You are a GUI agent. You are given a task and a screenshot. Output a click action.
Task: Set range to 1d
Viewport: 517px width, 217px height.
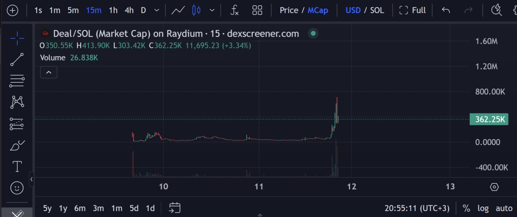click(x=150, y=208)
